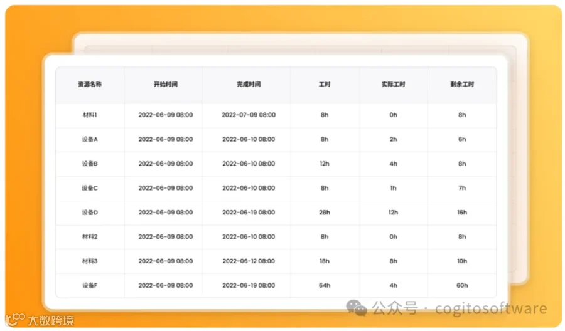Click the 开始时间 column header

point(166,85)
